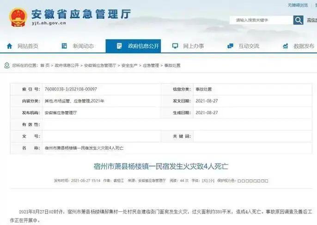Click the document icon beside 政府信息公开
317x225 pixels.
(119, 46)
